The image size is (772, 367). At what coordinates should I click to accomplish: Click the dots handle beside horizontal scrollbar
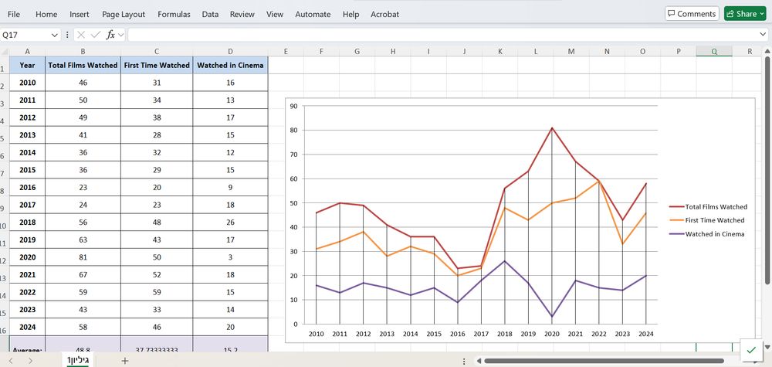point(464,361)
